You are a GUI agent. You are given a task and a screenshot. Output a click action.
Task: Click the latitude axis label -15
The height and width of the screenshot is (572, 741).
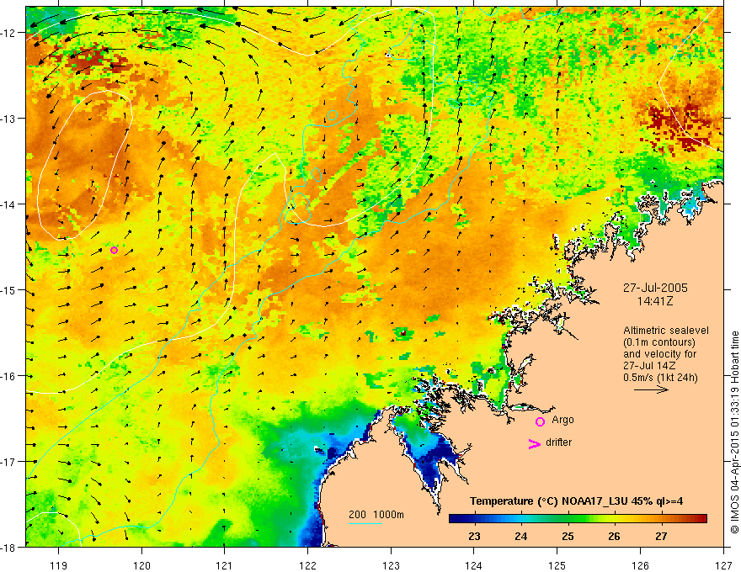(9, 289)
